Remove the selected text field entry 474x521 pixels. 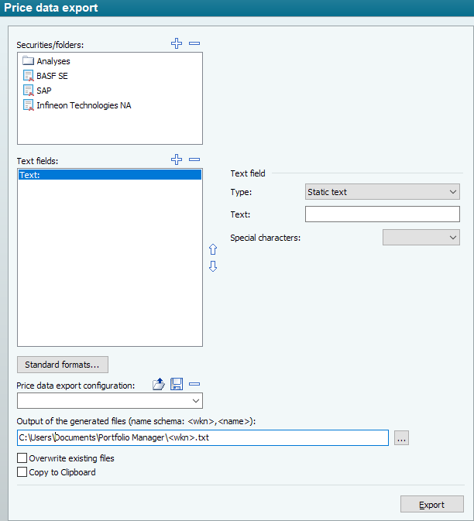coord(194,160)
